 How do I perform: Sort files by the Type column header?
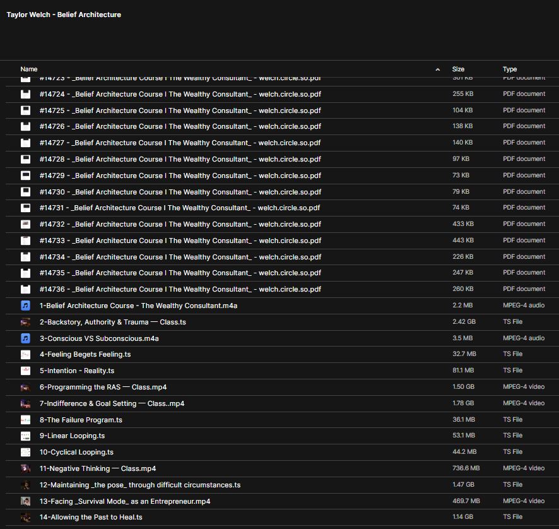(x=510, y=69)
